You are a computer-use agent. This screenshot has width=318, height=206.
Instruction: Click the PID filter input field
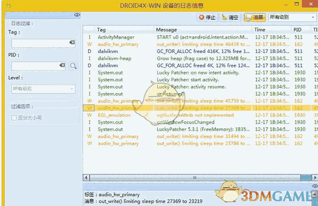point(38,66)
